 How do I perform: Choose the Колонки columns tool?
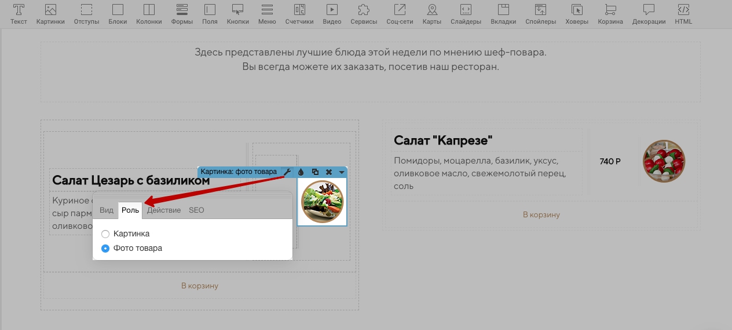(x=149, y=14)
